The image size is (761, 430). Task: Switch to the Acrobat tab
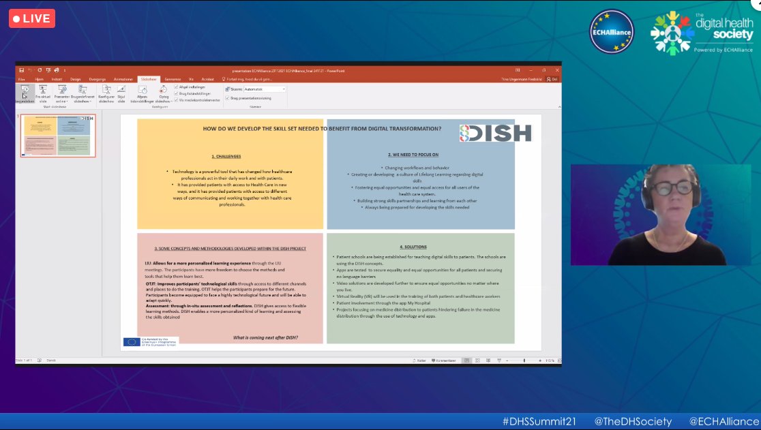pyautogui.click(x=208, y=79)
